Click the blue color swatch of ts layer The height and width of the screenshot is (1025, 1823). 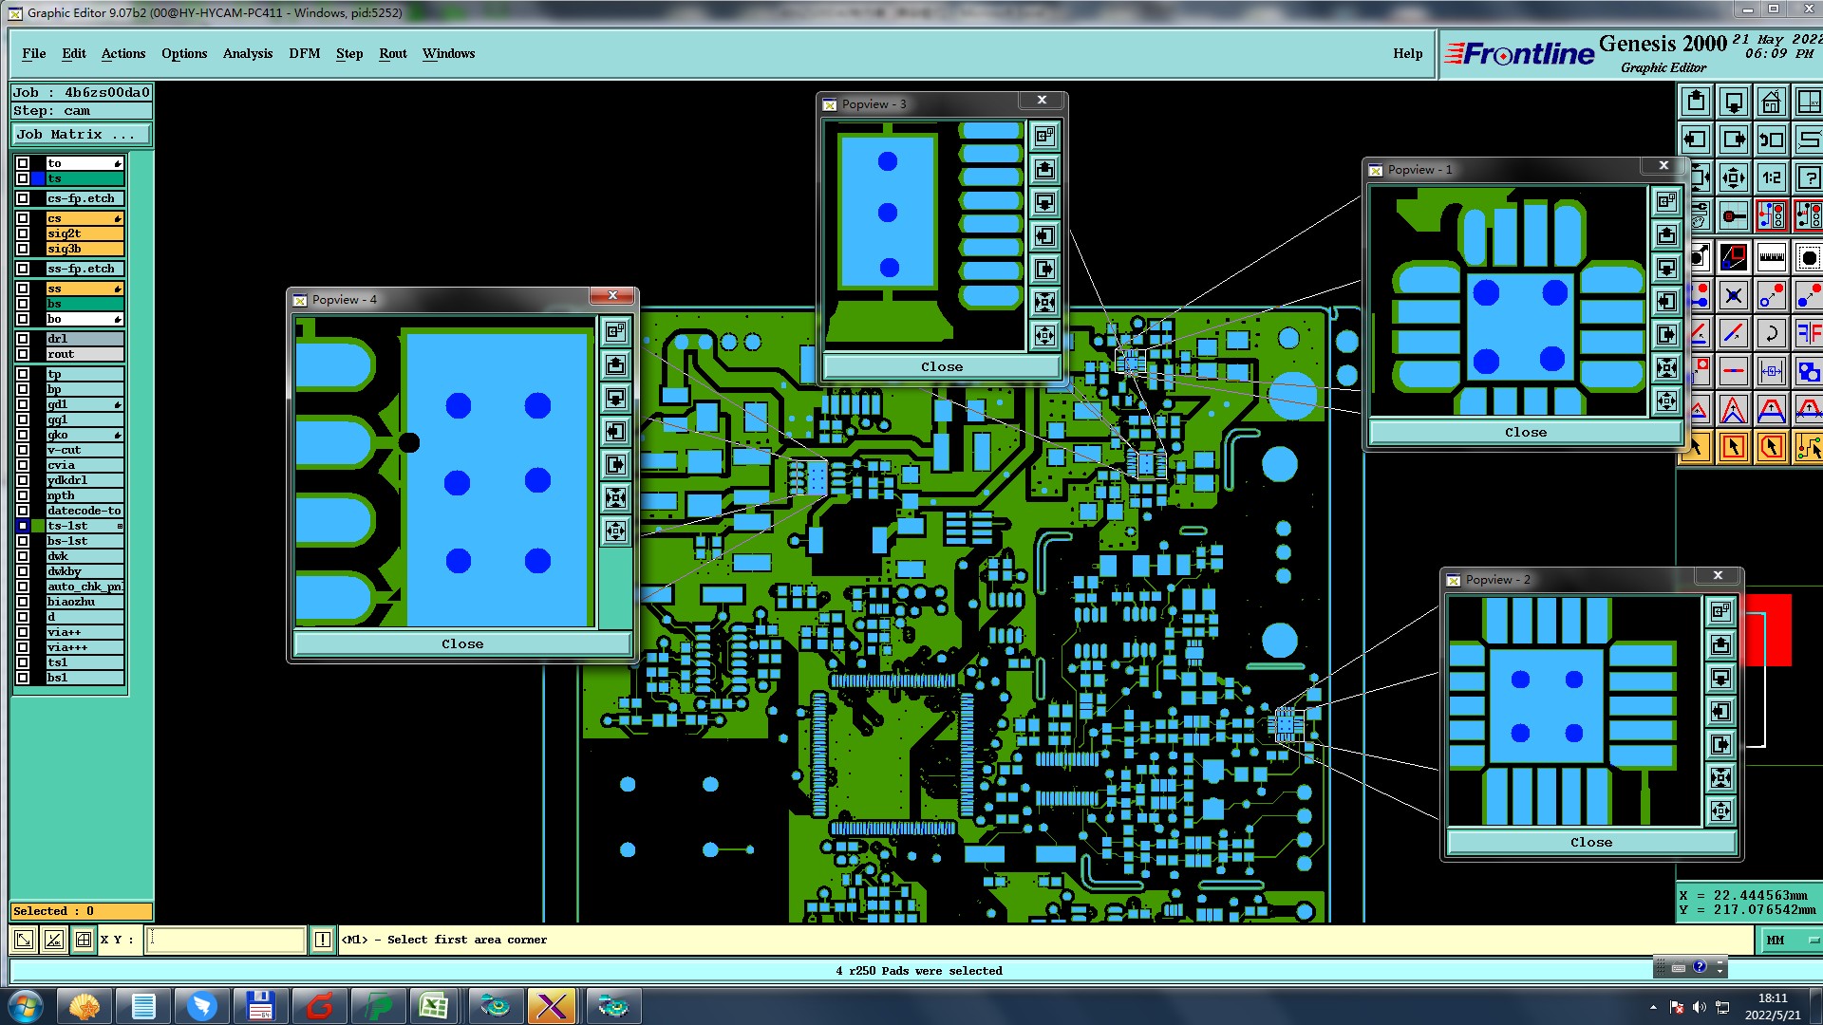tap(38, 178)
